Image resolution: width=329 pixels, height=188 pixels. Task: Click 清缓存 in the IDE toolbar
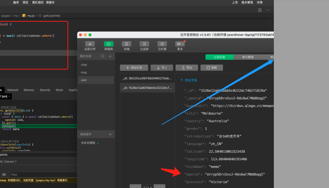[x=50, y=2]
